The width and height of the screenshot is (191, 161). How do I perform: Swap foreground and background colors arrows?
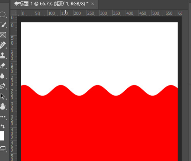(x=3, y=126)
